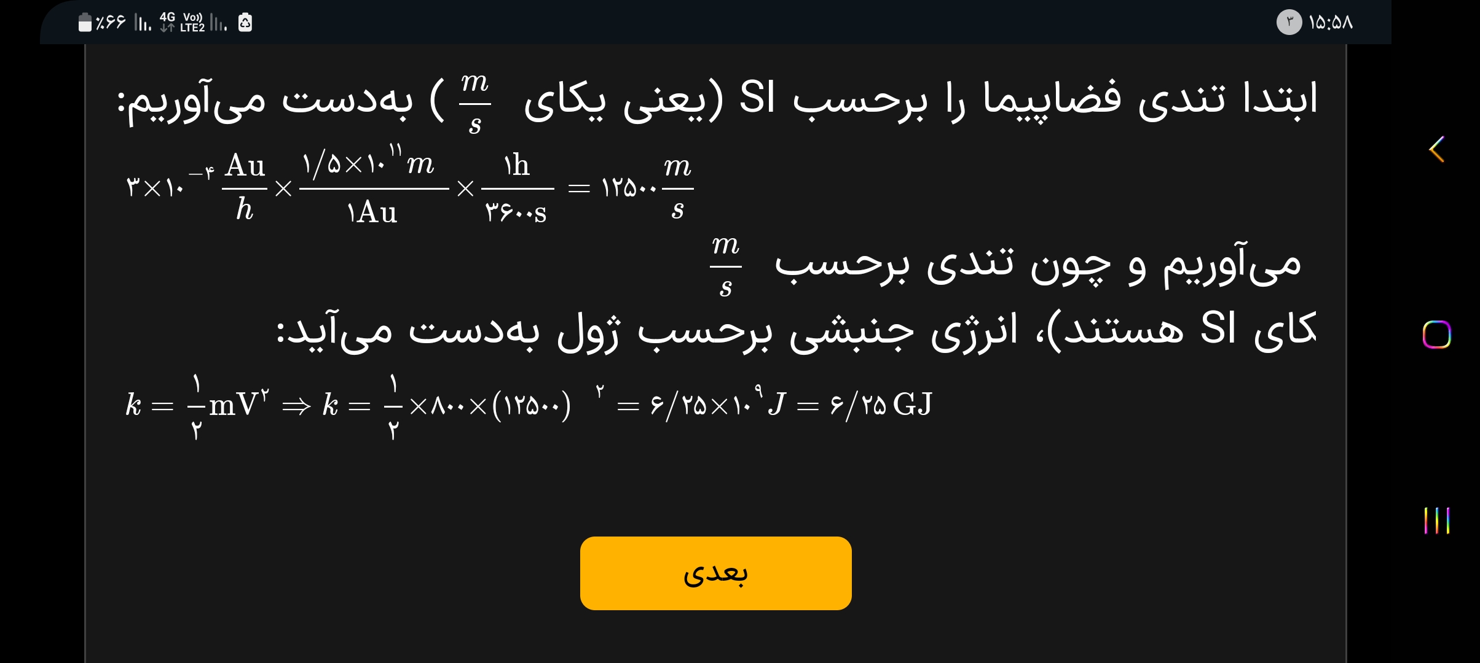The height and width of the screenshot is (663, 1480).
Task: Tap the back chevron navigation icon
Action: coord(1436,149)
